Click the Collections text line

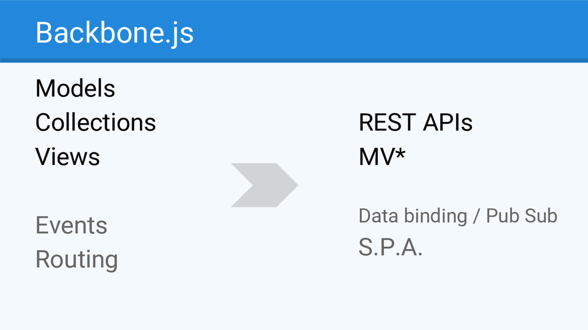click(x=96, y=123)
